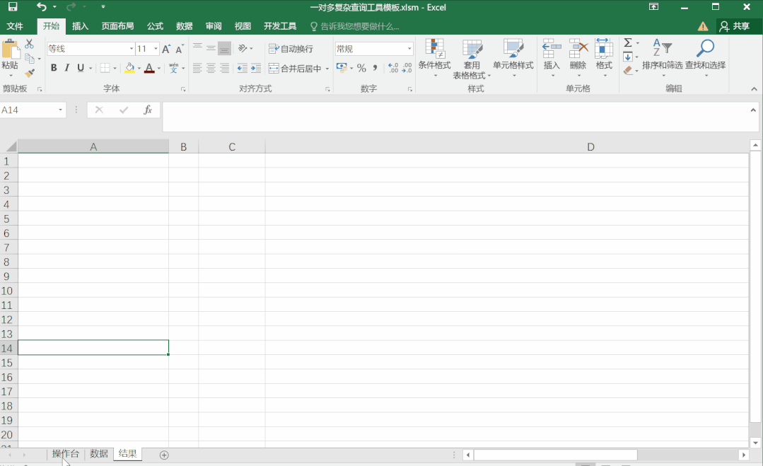Click the Save icon in title bar
The height and width of the screenshot is (466, 763).
13,7
